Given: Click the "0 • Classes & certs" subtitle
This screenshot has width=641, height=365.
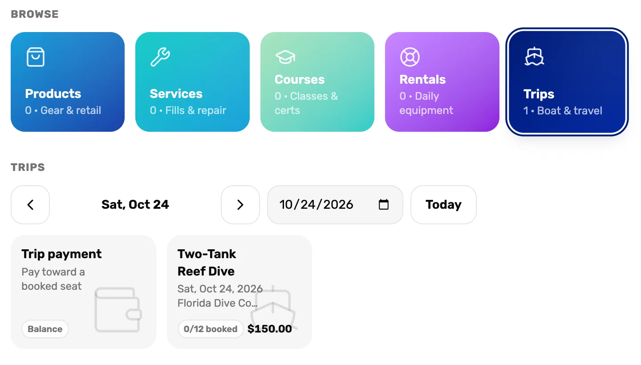Looking at the screenshot, I should click(306, 103).
